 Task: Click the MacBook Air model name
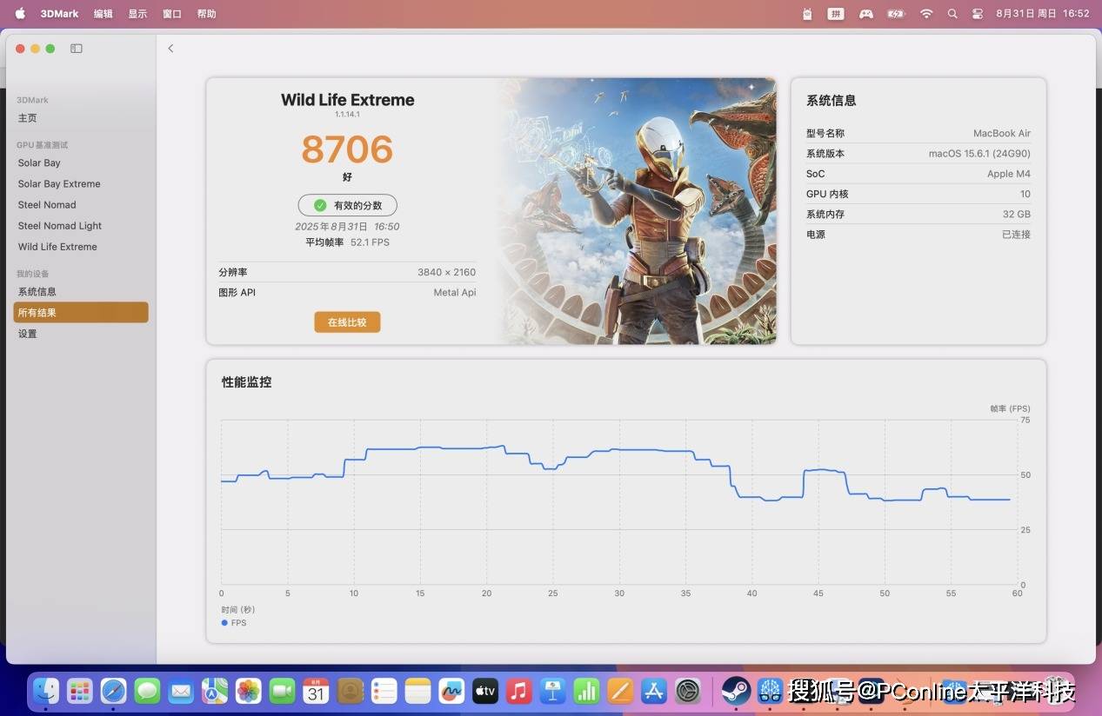1002,133
